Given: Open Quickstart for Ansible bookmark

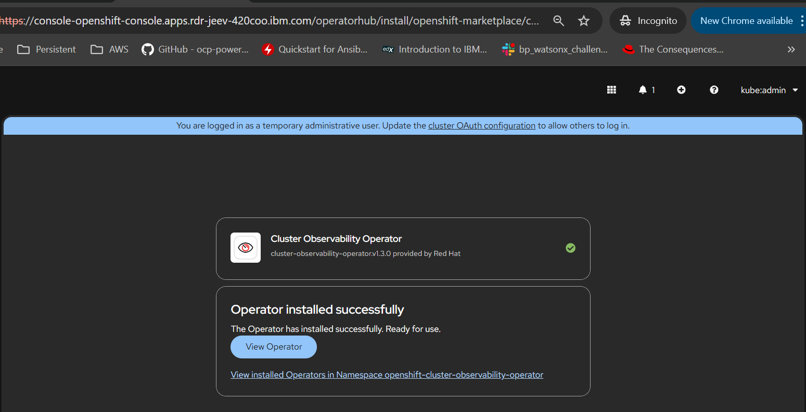Looking at the screenshot, I should (x=315, y=49).
